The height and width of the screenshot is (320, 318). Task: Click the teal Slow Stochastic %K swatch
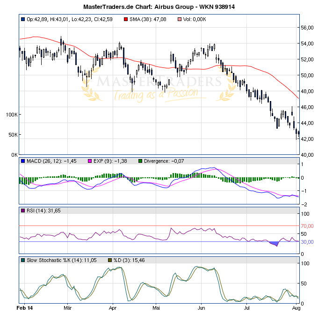23,260
